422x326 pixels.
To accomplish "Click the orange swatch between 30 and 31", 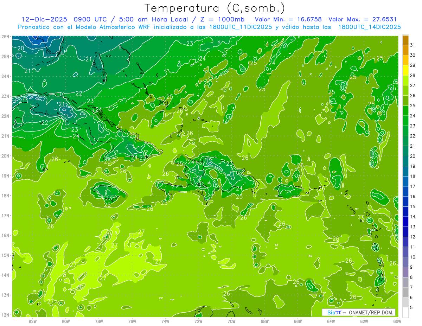I will (x=405, y=50).
